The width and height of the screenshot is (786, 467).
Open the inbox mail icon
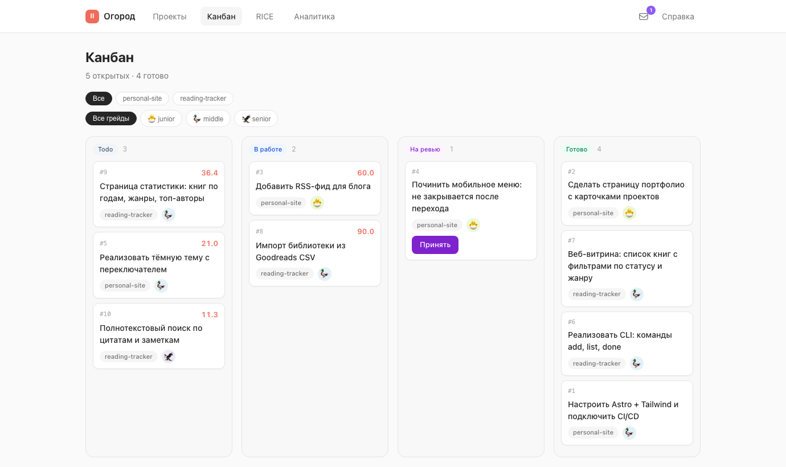click(x=644, y=17)
